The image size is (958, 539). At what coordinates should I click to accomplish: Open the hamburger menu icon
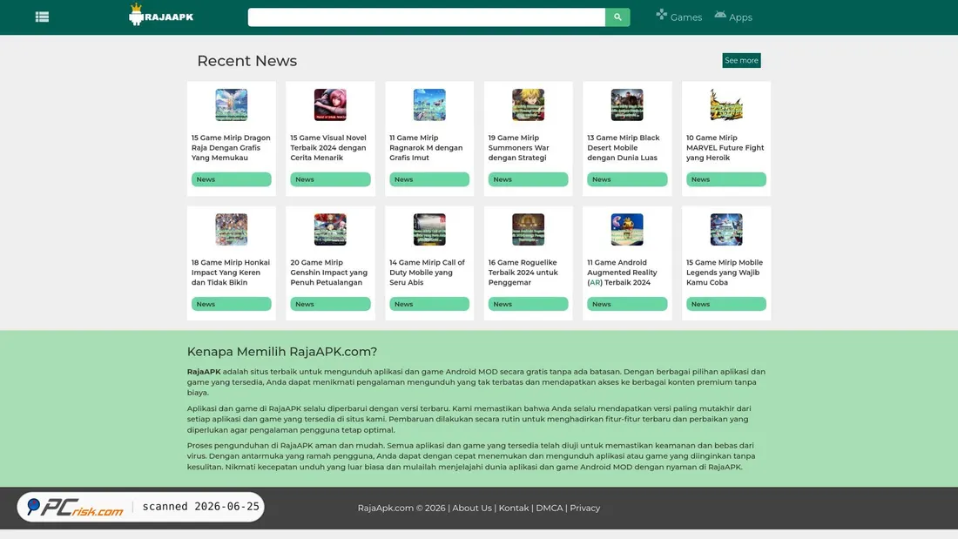42,17
